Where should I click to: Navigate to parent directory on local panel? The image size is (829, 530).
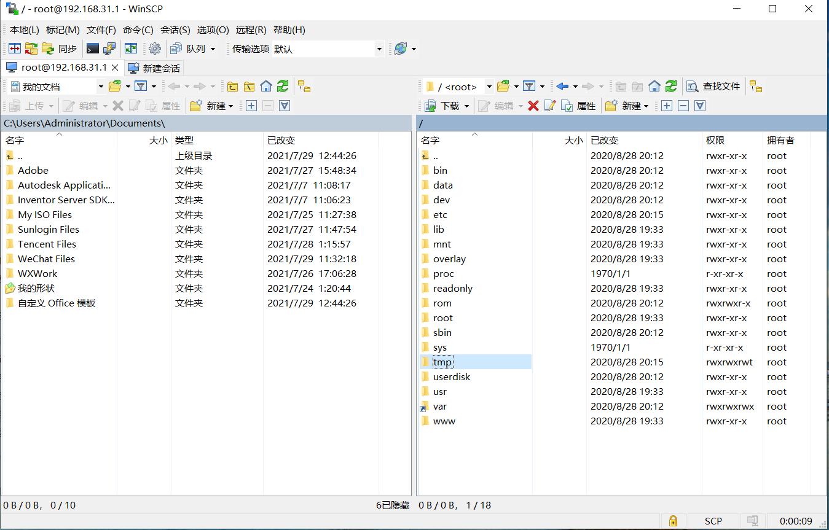click(233, 86)
